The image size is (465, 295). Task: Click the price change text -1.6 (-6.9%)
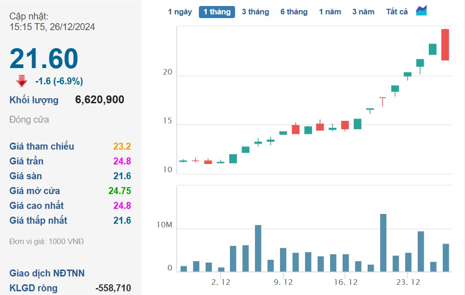pos(59,82)
